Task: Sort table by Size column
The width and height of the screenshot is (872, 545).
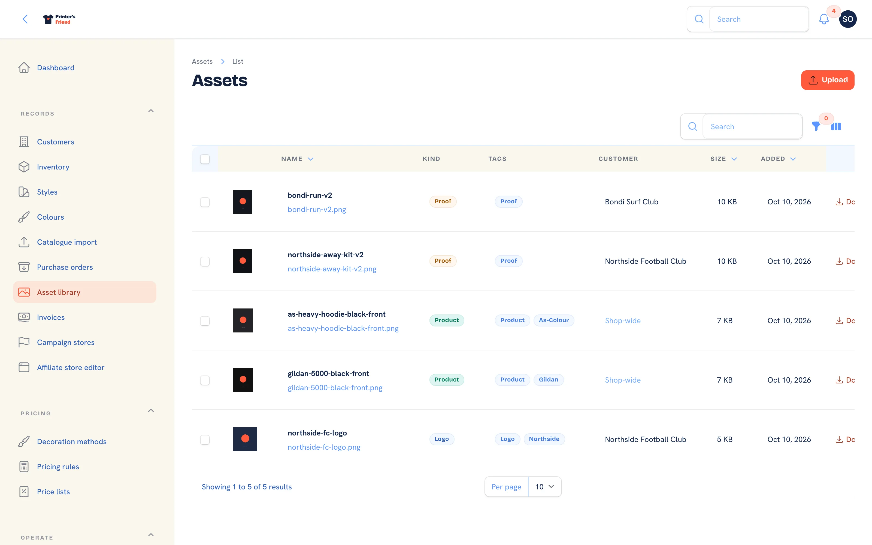Action: [723, 159]
